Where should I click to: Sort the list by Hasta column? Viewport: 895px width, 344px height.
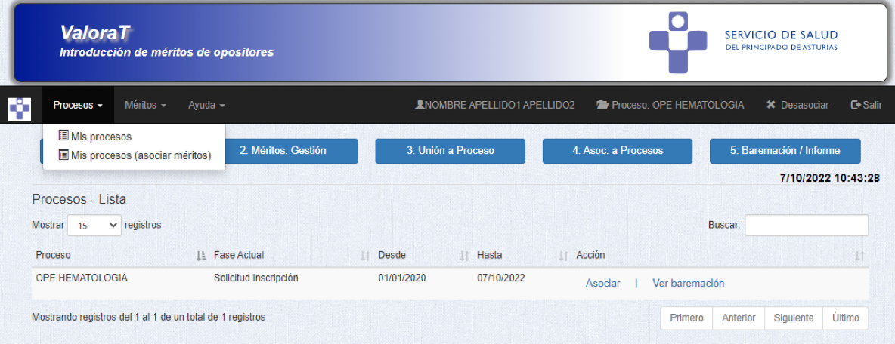522,256
